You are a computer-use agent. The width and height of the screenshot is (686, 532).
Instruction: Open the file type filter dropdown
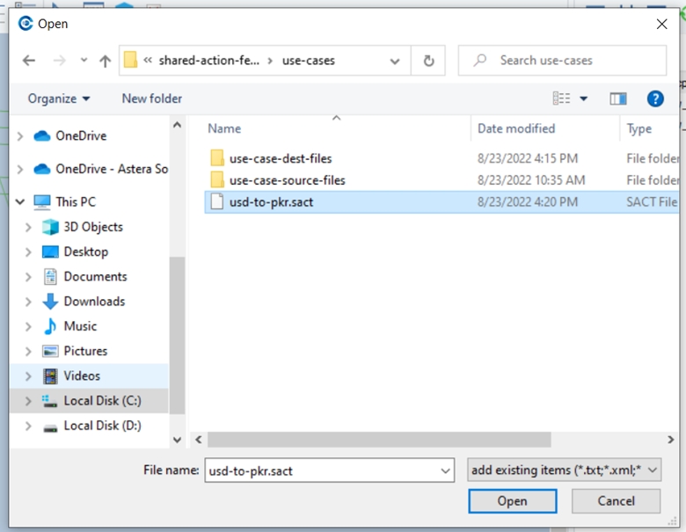(x=564, y=470)
